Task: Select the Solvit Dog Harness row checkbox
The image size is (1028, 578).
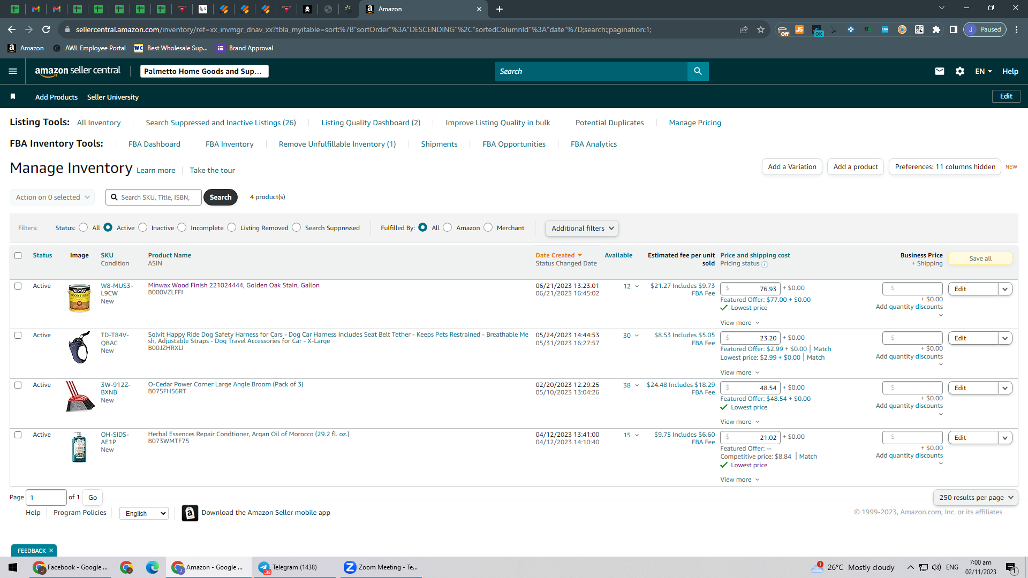Action: 18,336
